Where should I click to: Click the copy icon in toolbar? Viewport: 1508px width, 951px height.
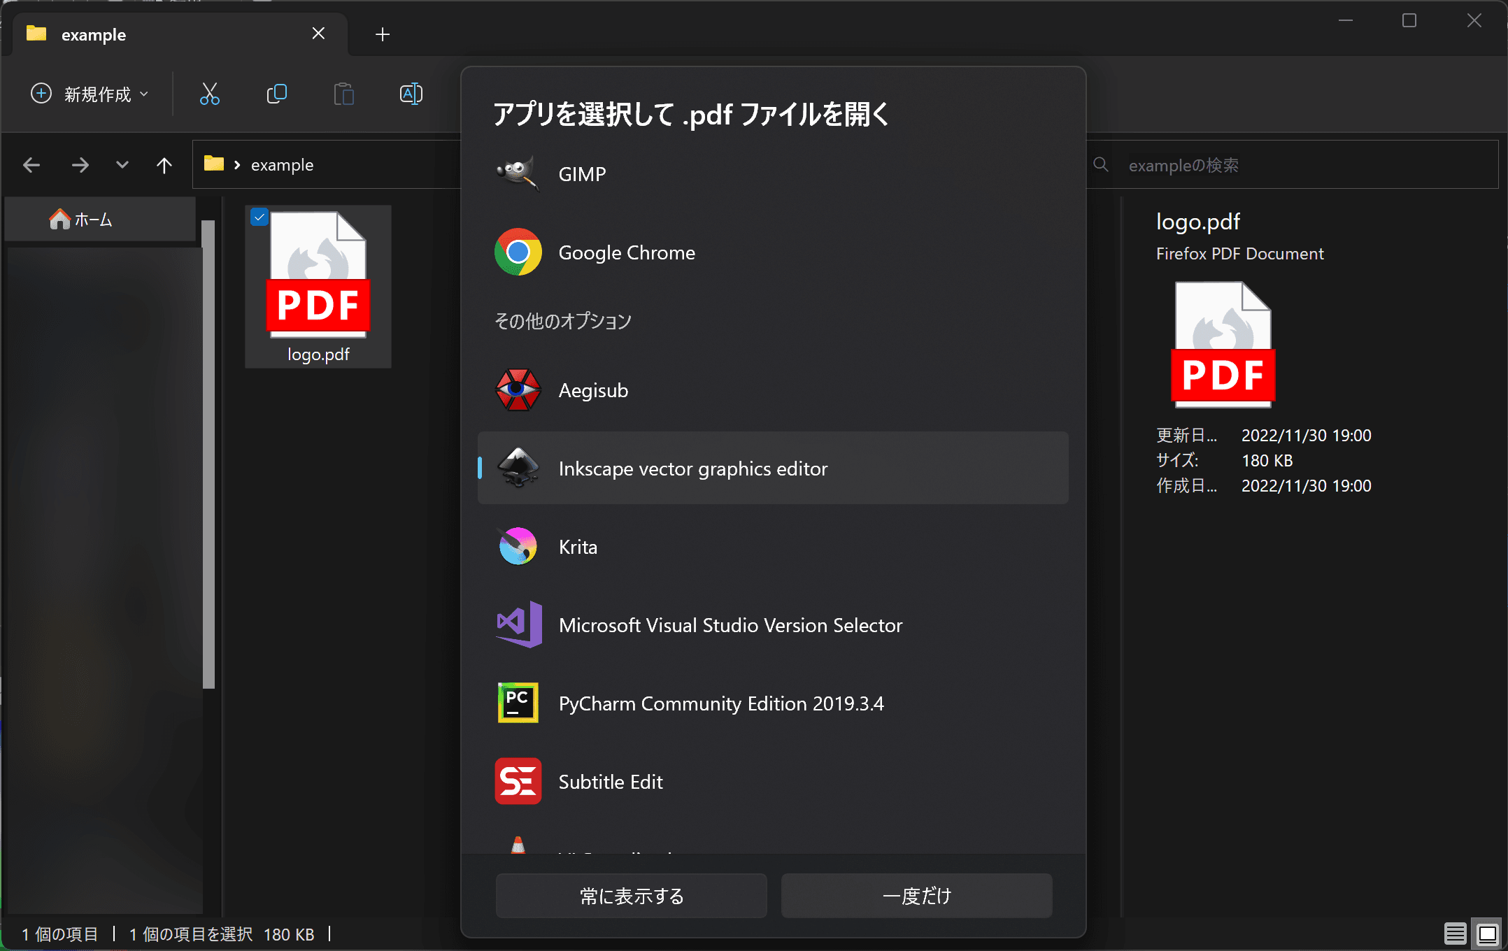click(x=276, y=94)
